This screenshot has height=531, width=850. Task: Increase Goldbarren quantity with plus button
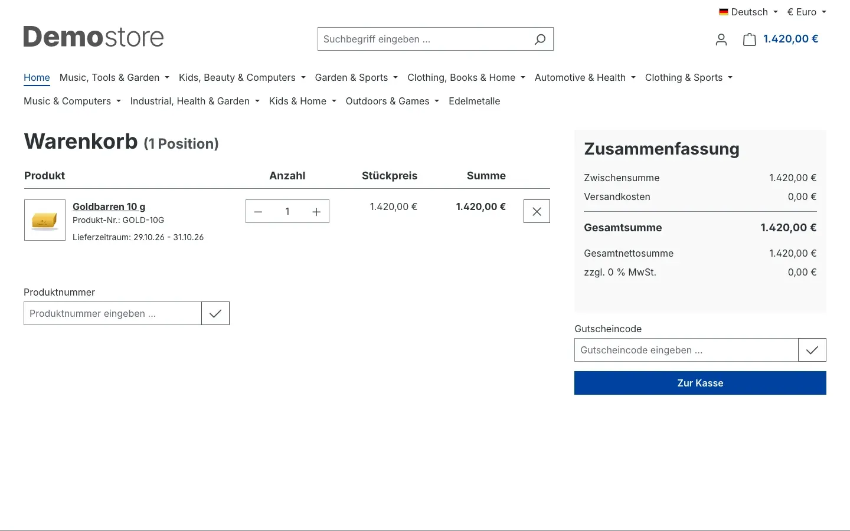[316, 212]
